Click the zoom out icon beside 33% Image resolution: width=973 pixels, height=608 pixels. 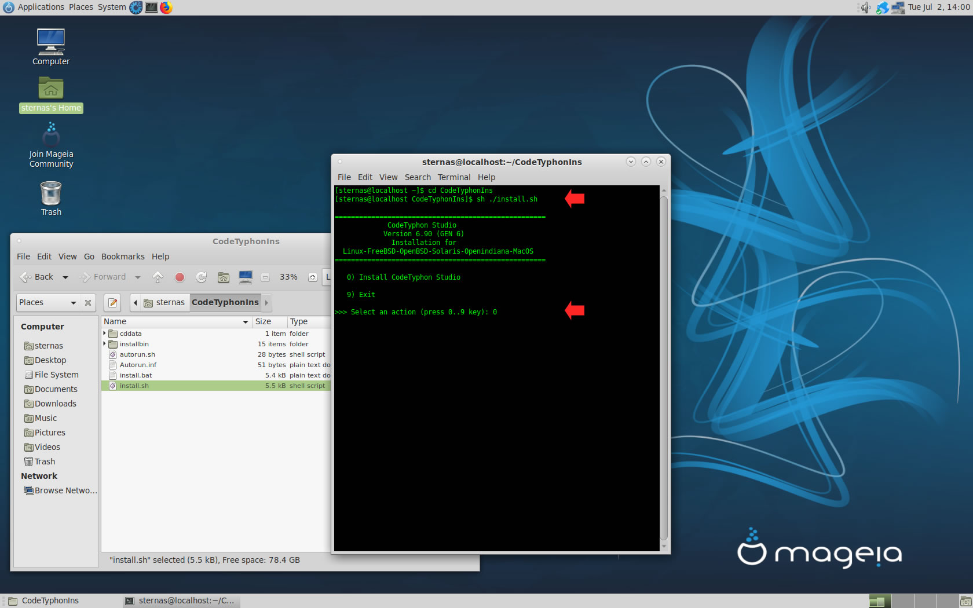[x=265, y=277]
